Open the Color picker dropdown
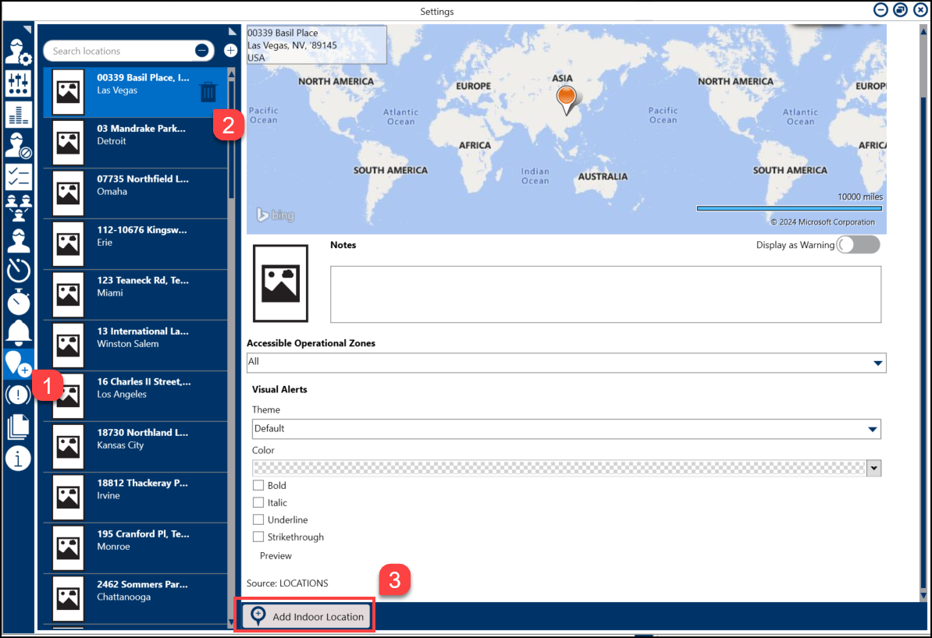 [x=874, y=467]
